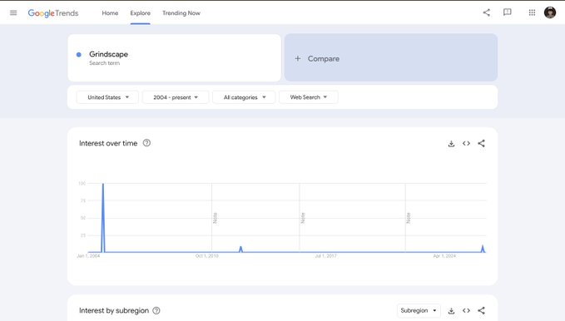Image resolution: width=565 pixels, height=321 pixels.
Task: Click the 100 y-axis label
Action: [x=82, y=184]
